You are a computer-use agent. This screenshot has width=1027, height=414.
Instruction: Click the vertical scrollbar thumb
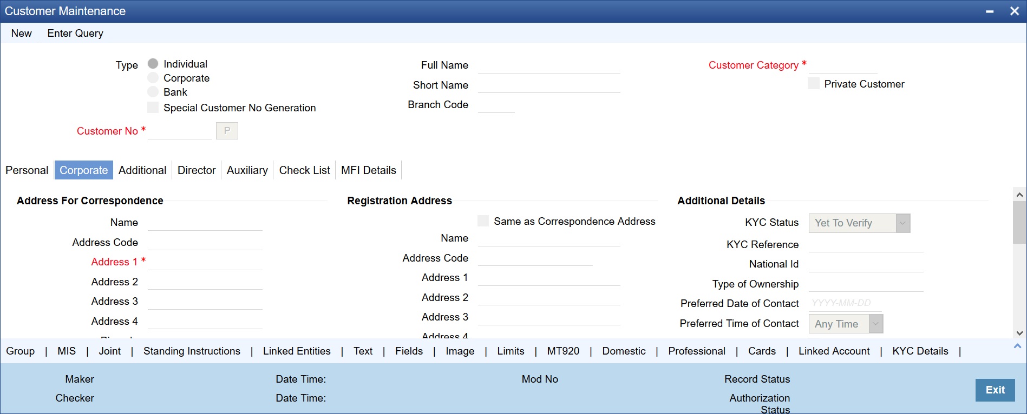[1019, 222]
